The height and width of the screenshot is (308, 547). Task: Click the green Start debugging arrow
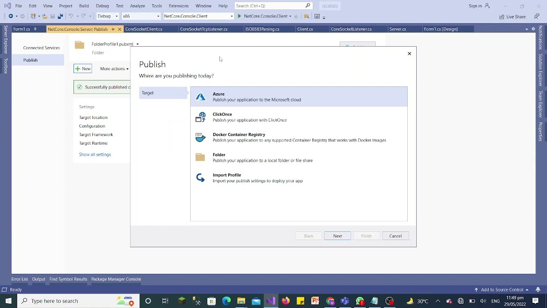239,16
